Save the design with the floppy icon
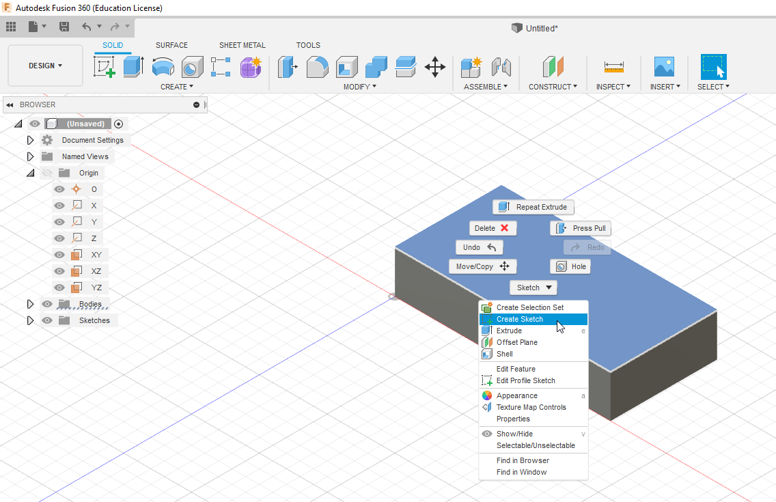Viewport: 776px width, 502px height. [64, 27]
